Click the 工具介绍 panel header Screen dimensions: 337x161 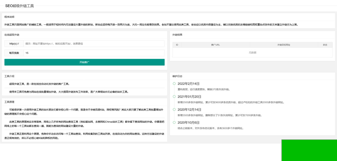(9, 76)
